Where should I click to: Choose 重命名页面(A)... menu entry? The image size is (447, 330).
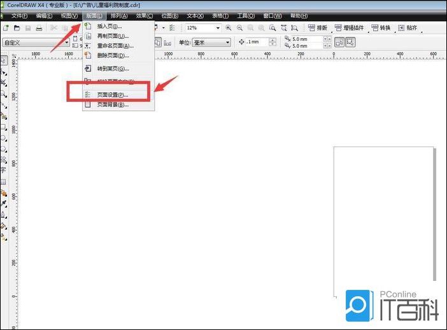coord(118,46)
